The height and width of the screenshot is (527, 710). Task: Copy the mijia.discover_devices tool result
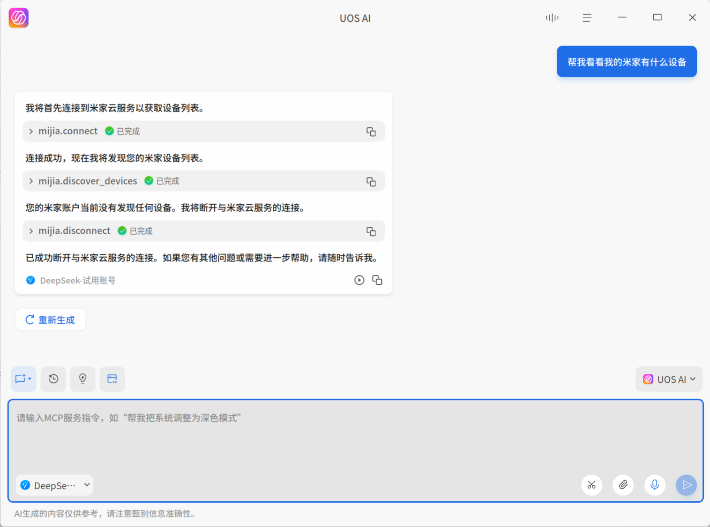click(371, 181)
